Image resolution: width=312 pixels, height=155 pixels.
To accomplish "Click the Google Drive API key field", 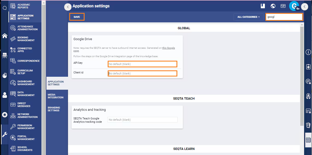I will (142, 64).
